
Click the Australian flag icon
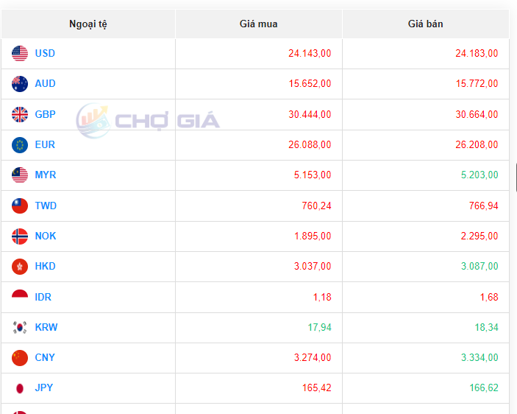point(20,84)
